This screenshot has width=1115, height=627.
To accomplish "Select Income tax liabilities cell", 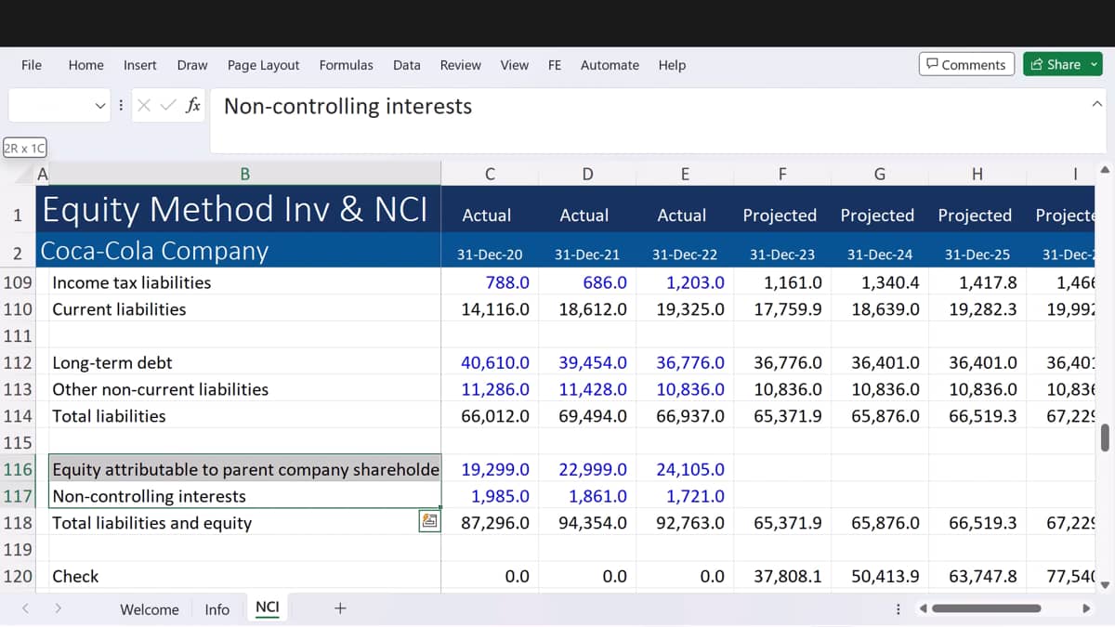I will 244,282.
